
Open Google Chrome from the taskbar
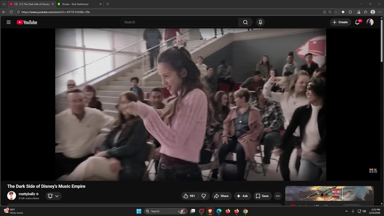coord(245,211)
